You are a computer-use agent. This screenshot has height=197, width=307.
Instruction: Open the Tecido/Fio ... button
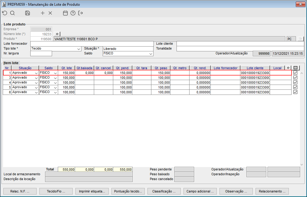coord(56,191)
